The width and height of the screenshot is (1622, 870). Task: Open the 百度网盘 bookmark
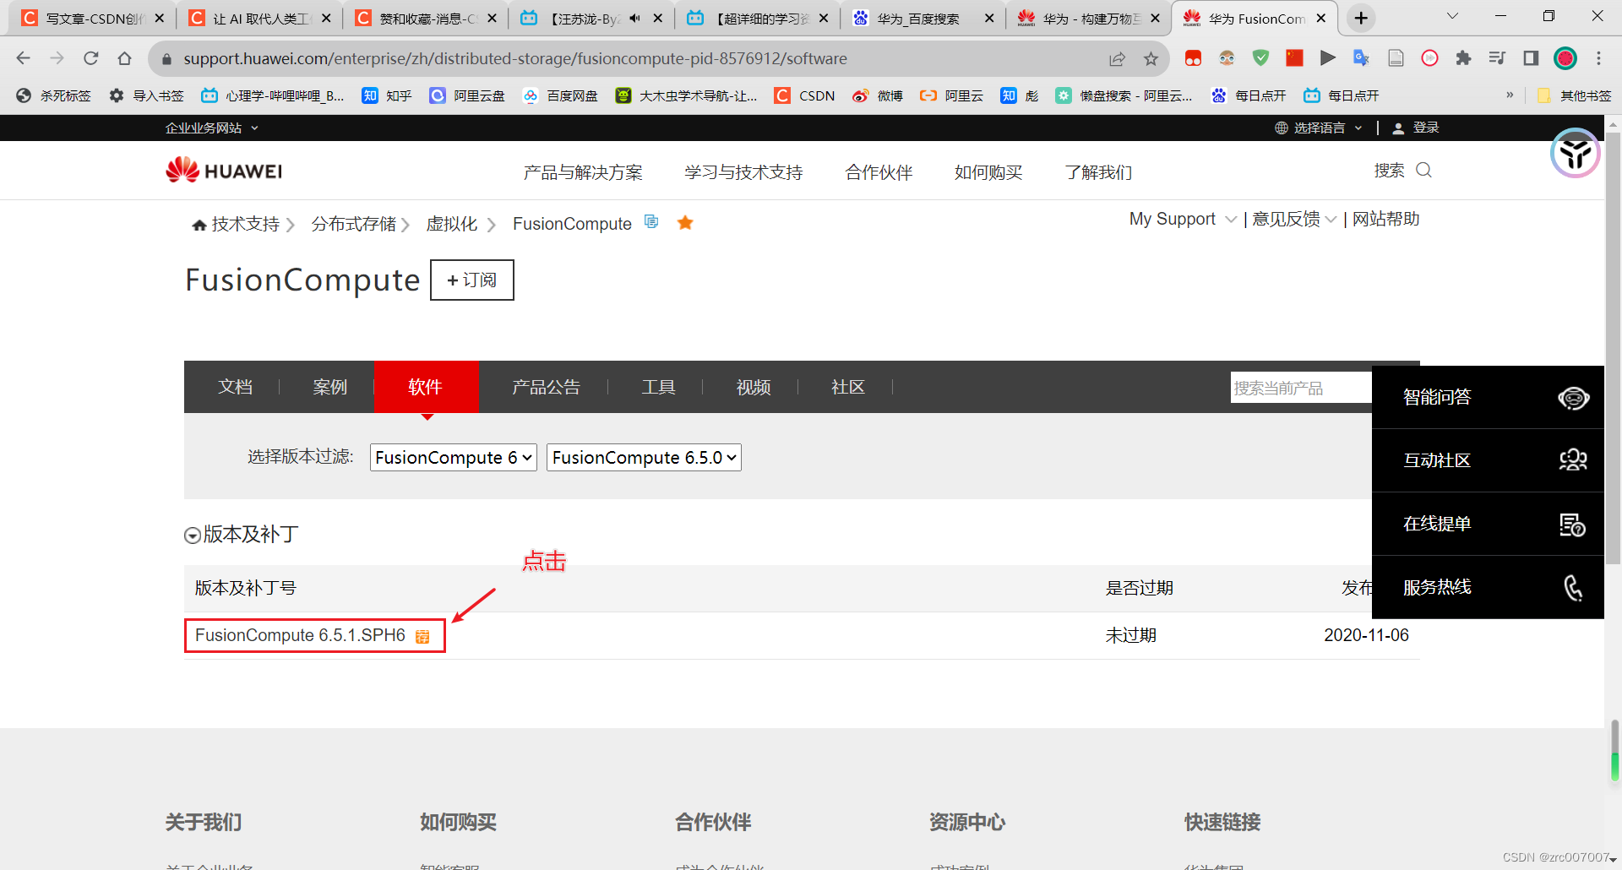point(560,95)
